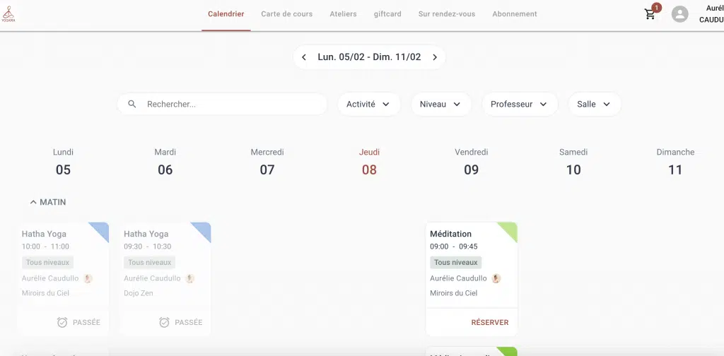Open the Activité filter dropdown
This screenshot has height=356, width=724.
368,104
